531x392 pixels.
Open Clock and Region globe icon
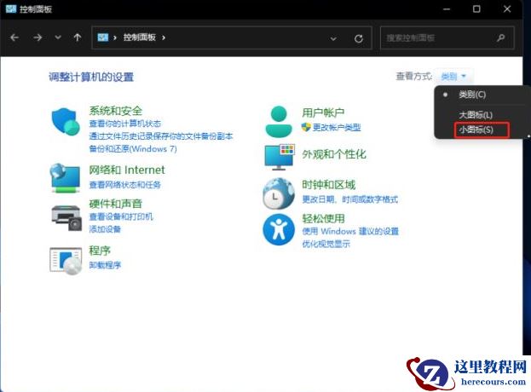[279, 193]
